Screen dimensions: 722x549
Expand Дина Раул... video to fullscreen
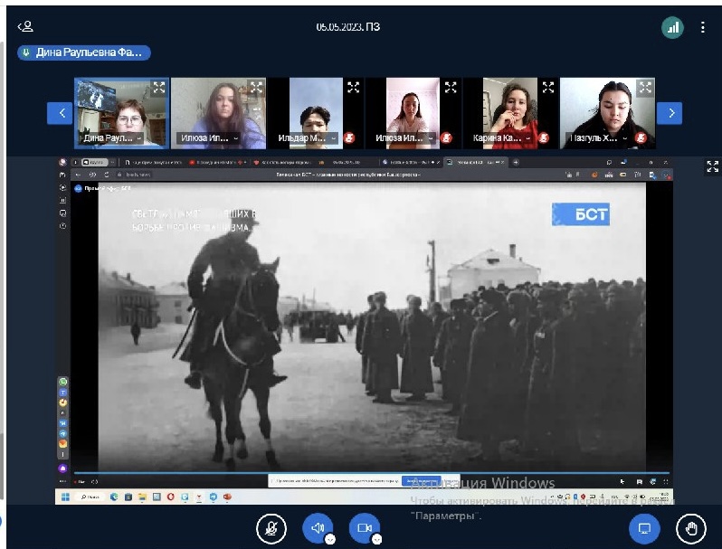158,88
